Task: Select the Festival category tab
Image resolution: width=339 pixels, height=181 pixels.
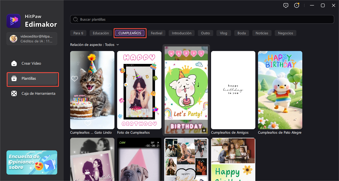Action: (x=156, y=33)
